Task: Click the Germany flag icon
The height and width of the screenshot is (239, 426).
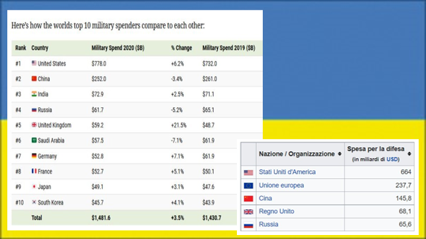Action: tap(34, 156)
